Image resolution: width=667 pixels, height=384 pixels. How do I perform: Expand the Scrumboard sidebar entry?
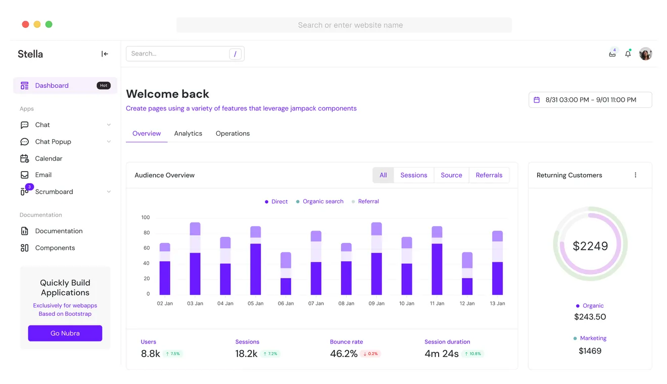tap(109, 191)
